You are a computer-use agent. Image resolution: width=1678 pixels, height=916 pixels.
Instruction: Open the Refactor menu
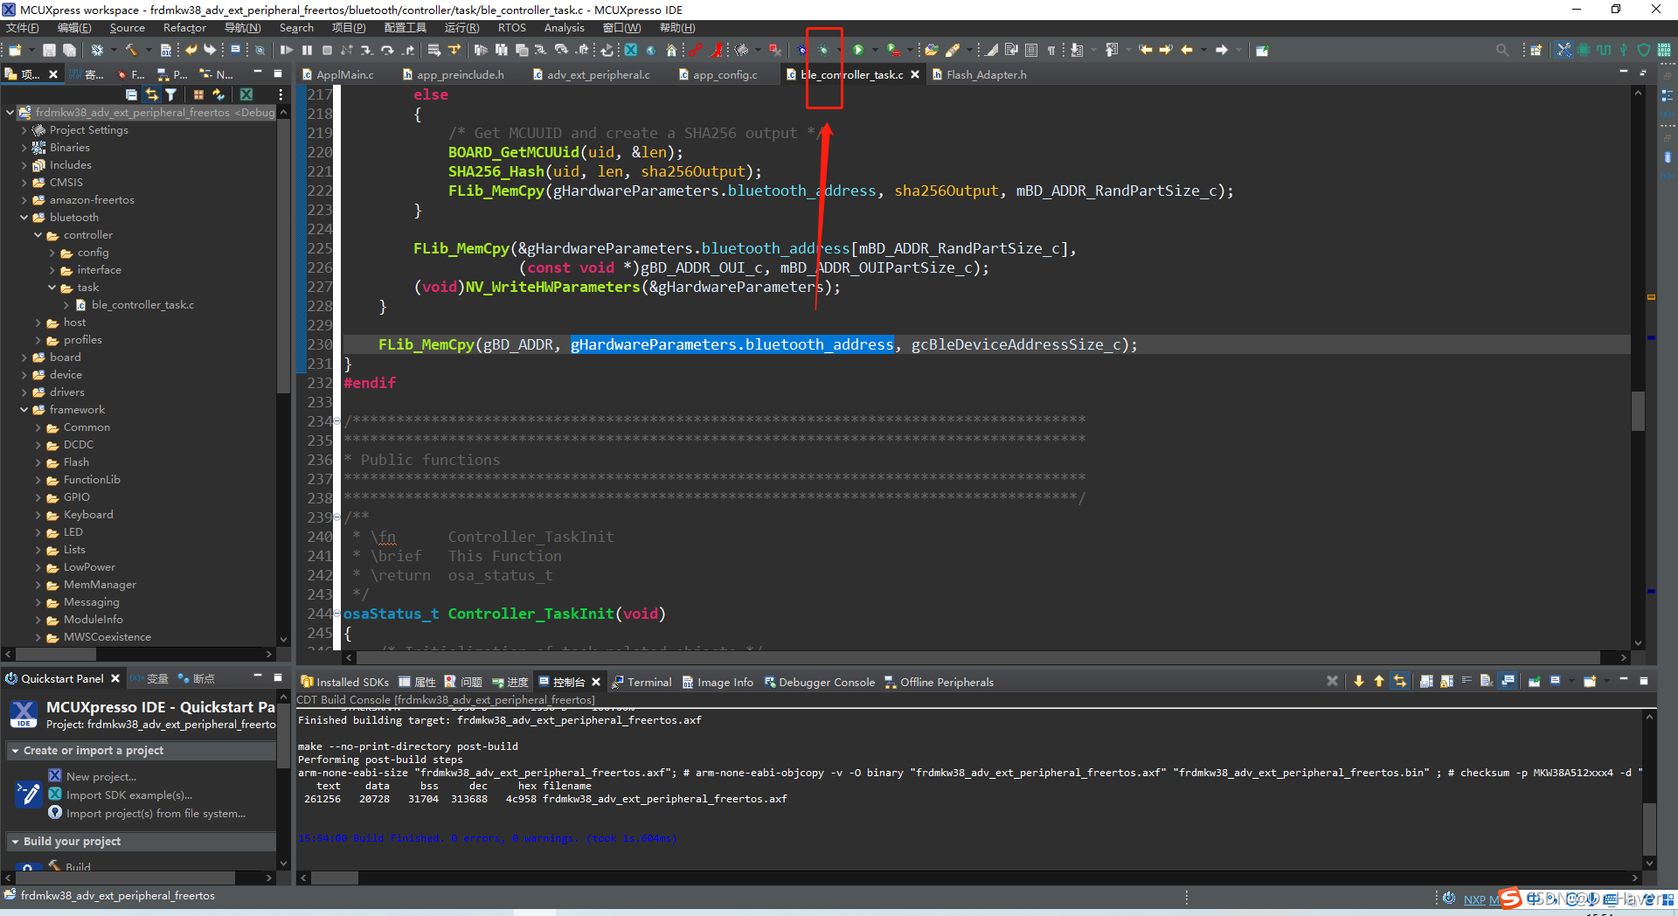184,28
